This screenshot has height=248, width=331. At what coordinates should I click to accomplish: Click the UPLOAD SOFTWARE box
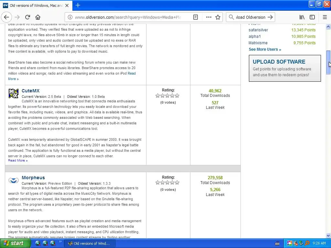coord(285,68)
